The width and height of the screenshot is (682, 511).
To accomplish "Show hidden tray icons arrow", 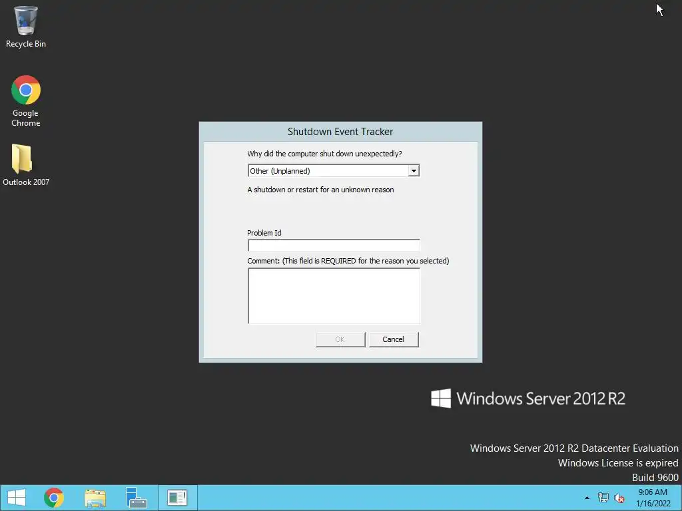I will click(587, 498).
